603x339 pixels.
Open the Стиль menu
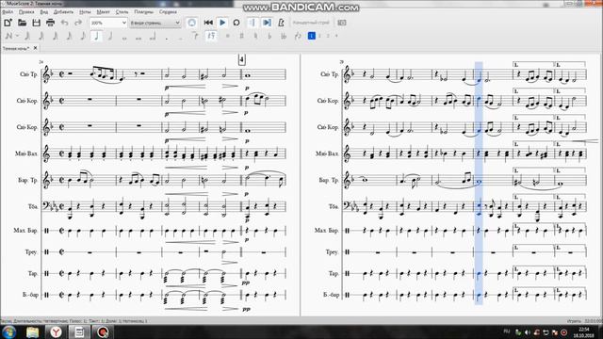122,12
